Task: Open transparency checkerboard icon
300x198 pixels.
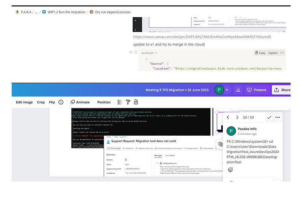Action: pos(120,102)
